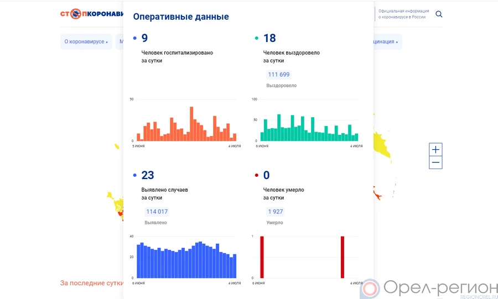Image resolution: width=498 pixels, height=299 pixels.
Task: Click the 111 699 recovered total badge
Action: tap(279, 75)
